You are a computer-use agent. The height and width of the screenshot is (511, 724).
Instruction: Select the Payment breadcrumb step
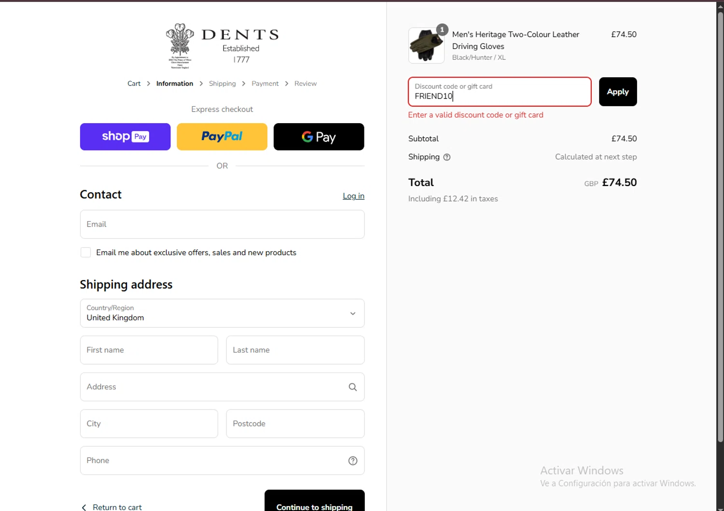point(265,84)
